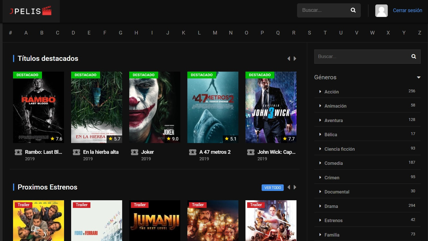This screenshot has width=428, height=241.
Task: Open the lantern-lit trailer poster
Action: coord(213,221)
